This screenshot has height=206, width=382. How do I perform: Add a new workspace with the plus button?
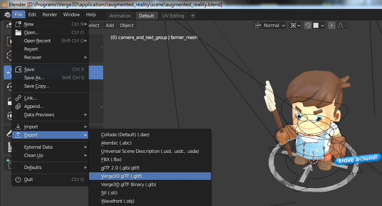pyautogui.click(x=193, y=16)
